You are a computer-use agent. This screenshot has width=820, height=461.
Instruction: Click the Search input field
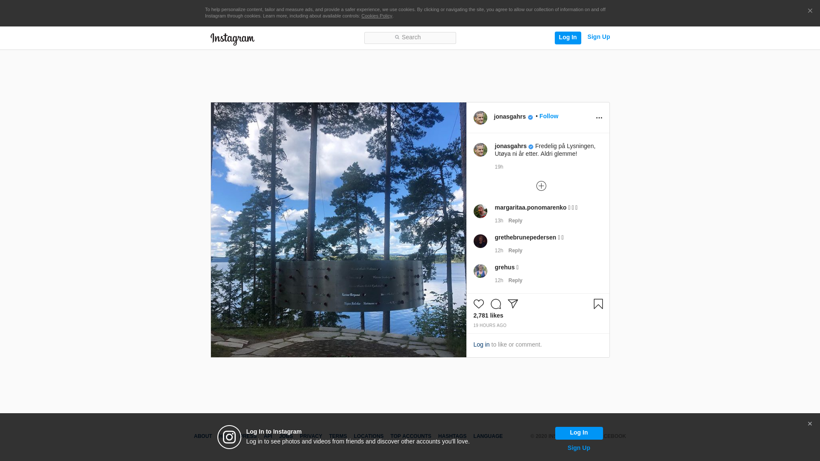click(410, 38)
